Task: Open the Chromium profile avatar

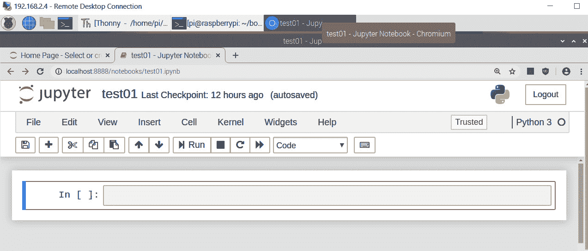Action: coord(566,71)
